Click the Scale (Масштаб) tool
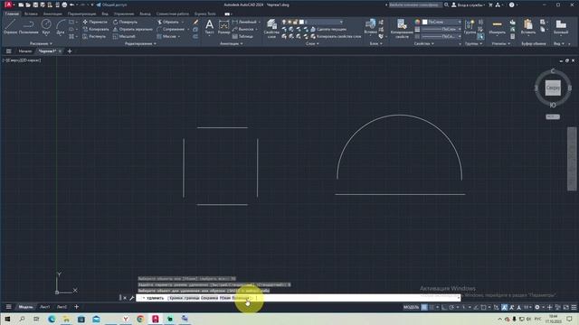The height and width of the screenshot is (325, 579). [124, 36]
